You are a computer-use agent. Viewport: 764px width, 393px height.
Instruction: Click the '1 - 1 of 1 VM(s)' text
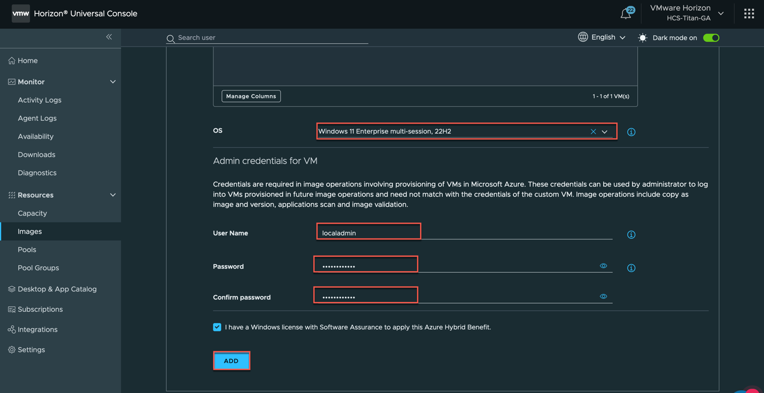tap(611, 96)
